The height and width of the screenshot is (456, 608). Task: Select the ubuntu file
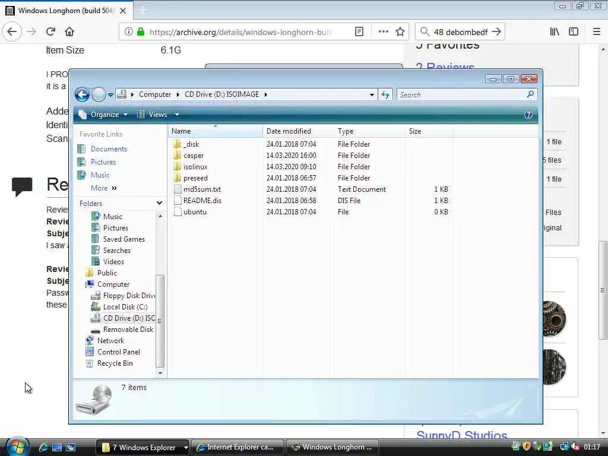point(190,212)
